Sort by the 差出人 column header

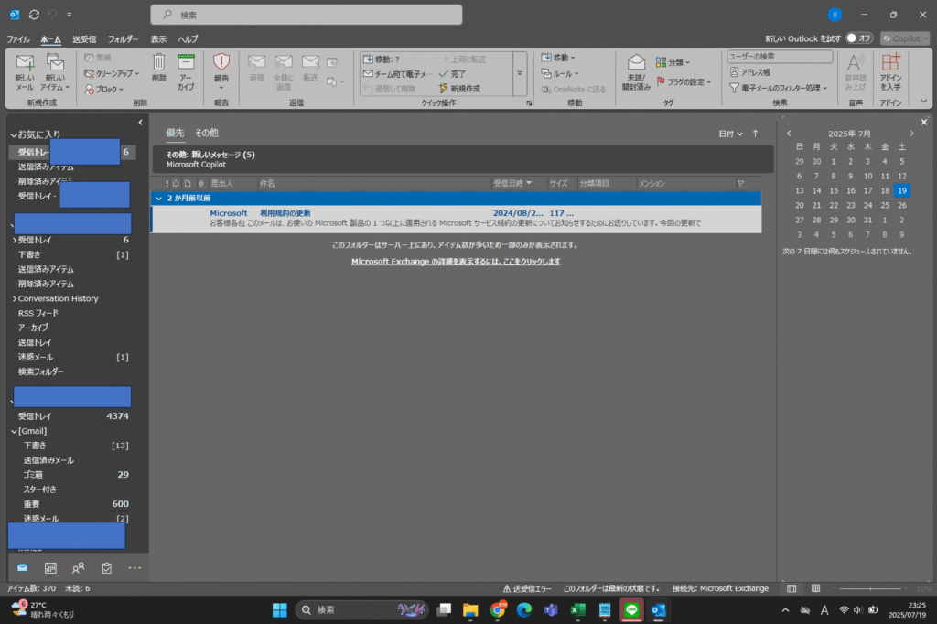click(232, 184)
